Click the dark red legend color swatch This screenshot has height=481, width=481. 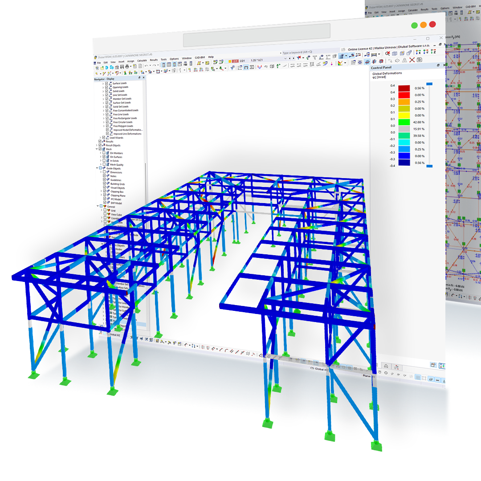point(404,88)
